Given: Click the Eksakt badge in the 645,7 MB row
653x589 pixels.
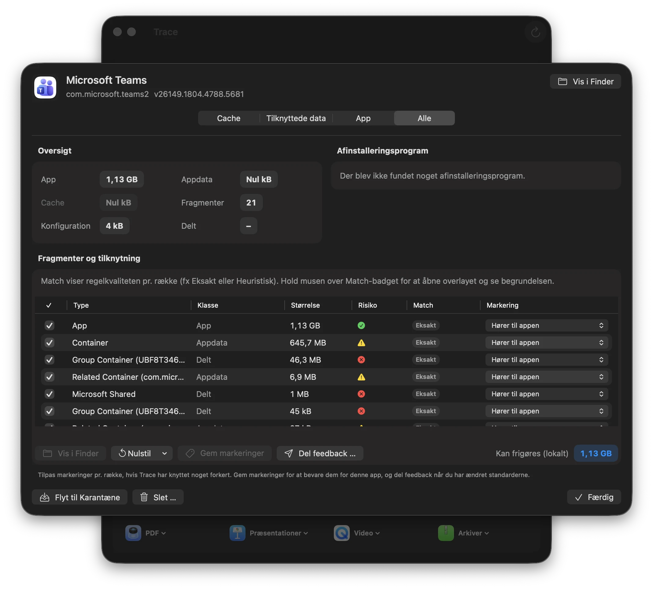Looking at the screenshot, I should pos(426,343).
